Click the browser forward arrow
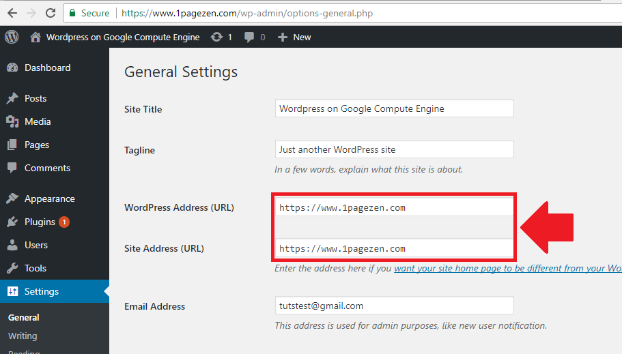Screen dimensions: 622x354 31,13
